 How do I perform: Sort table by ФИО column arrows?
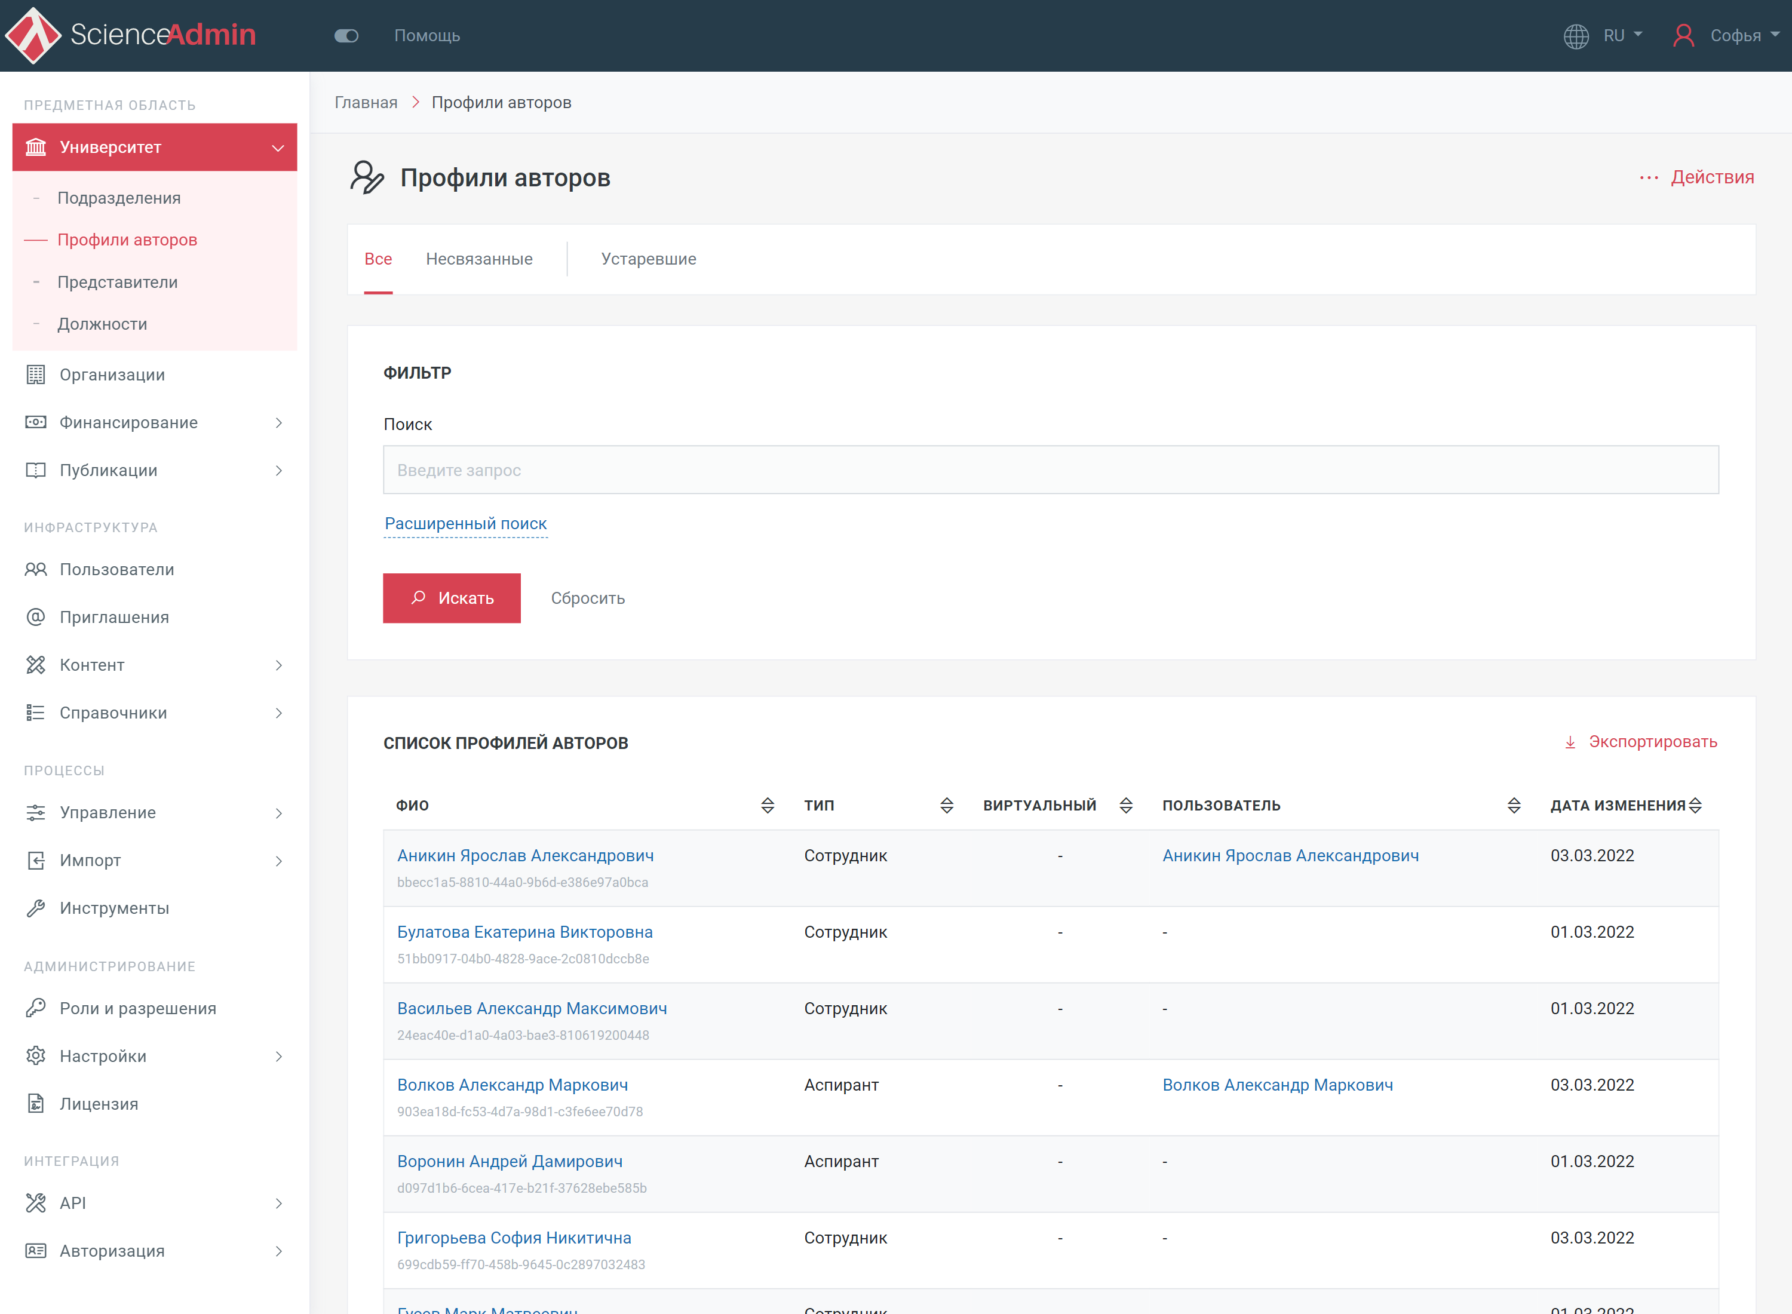pos(768,806)
